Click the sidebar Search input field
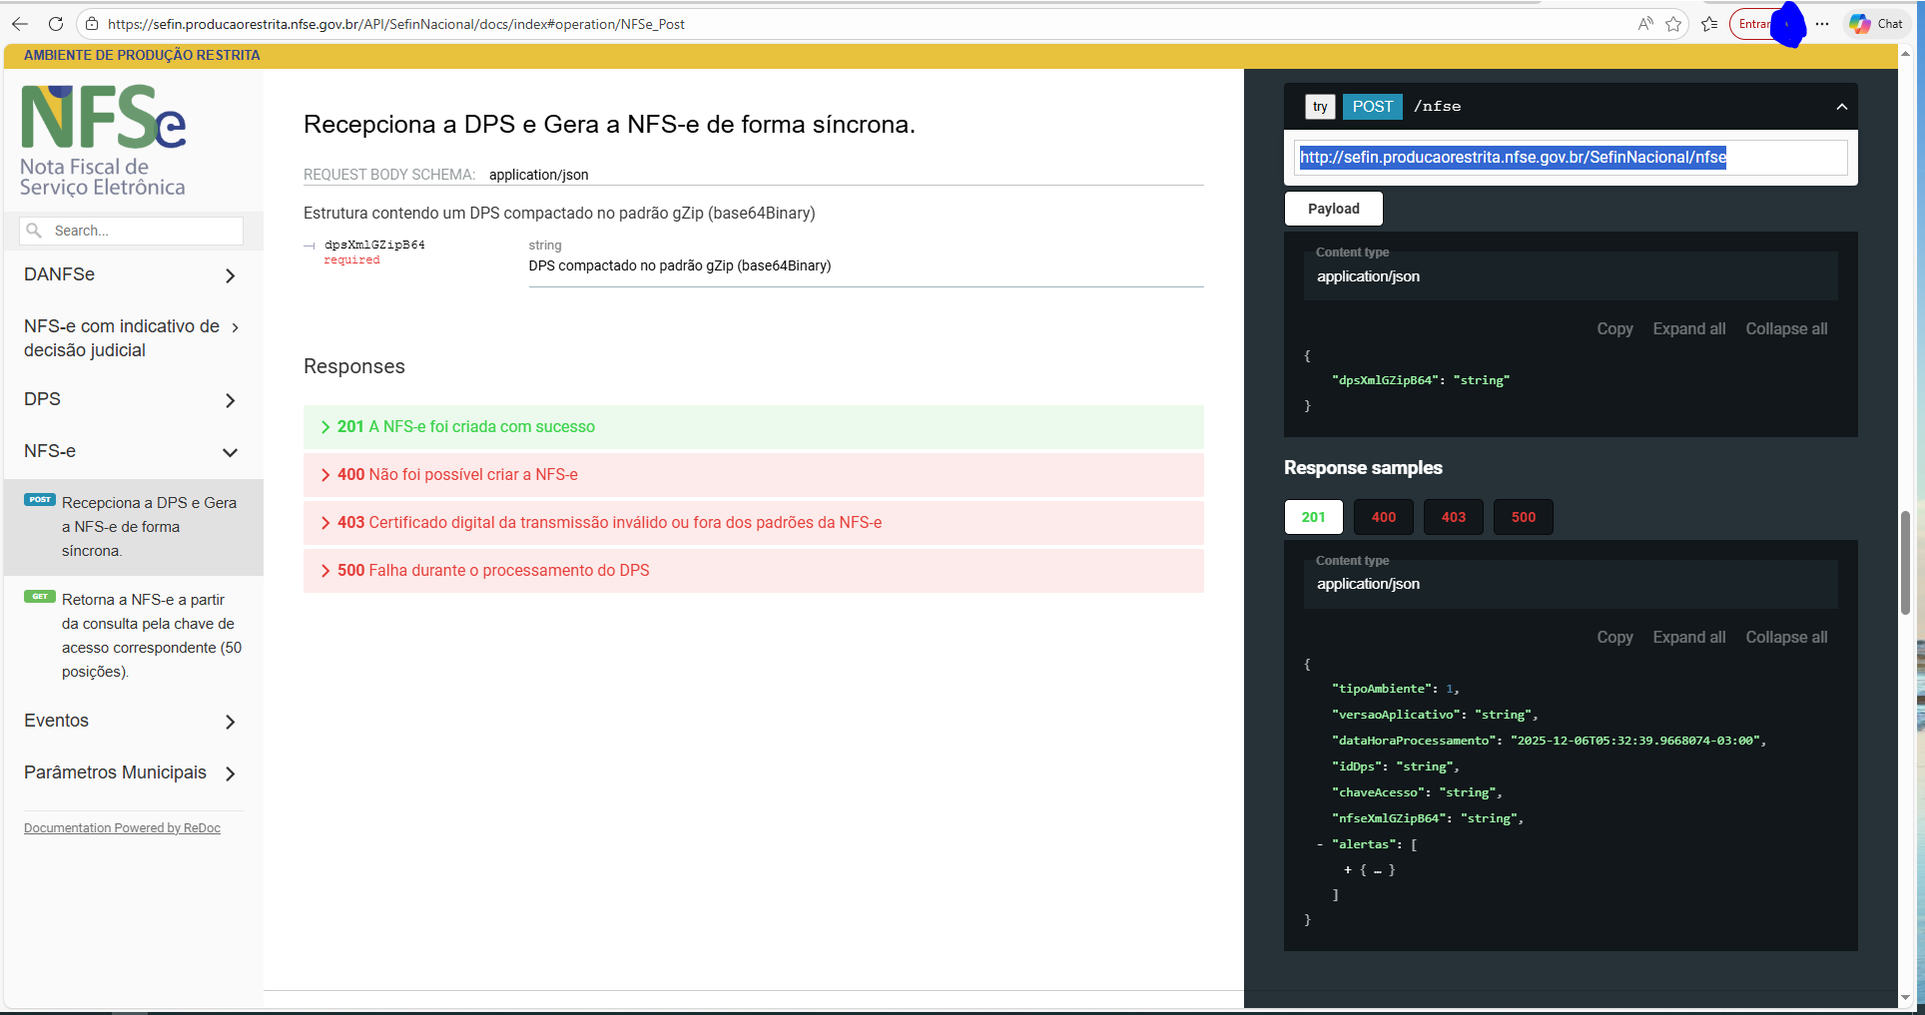 [x=140, y=231]
